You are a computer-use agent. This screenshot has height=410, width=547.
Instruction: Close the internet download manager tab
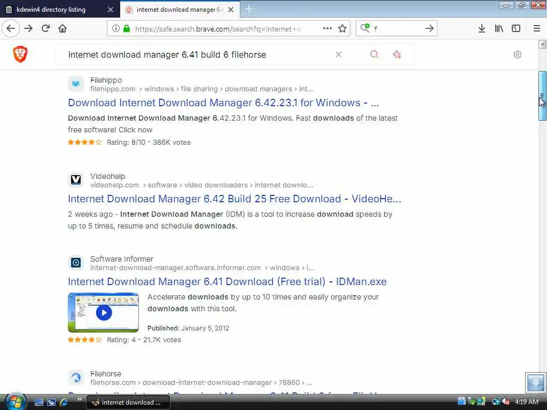[x=231, y=10]
